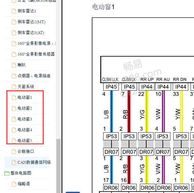The height and width of the screenshot is (193, 194).
Task: Click the upper Y/G yellow wire label
Action: tap(142, 114)
